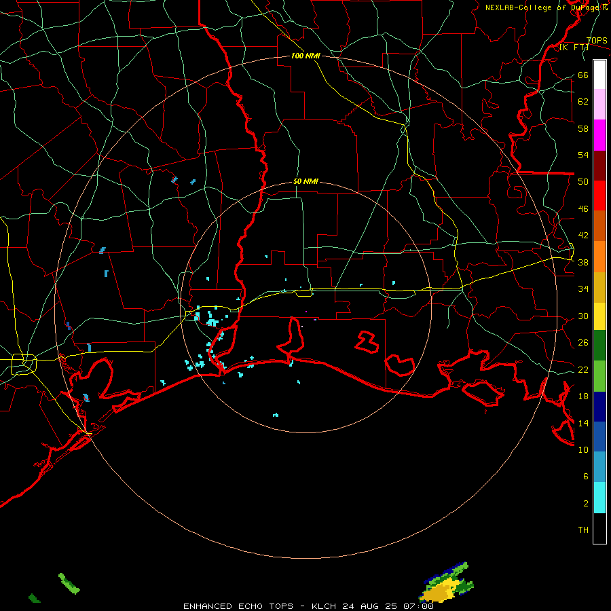
Task: Click the orange color swatch near 38
Action: click(x=599, y=257)
